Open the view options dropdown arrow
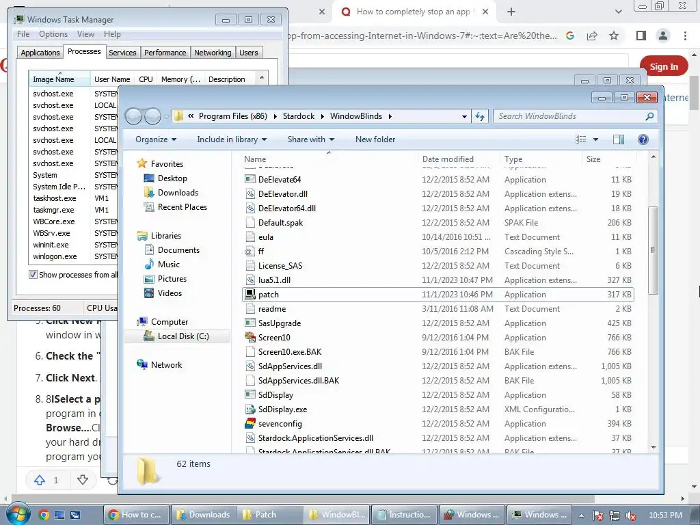 click(595, 139)
